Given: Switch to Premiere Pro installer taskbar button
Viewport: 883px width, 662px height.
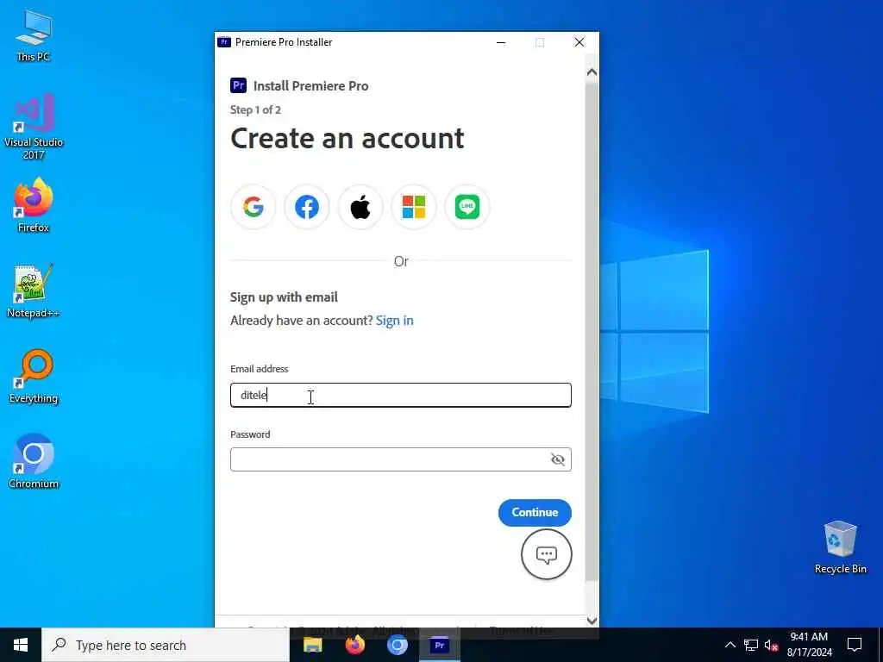Looking at the screenshot, I should pos(439,645).
